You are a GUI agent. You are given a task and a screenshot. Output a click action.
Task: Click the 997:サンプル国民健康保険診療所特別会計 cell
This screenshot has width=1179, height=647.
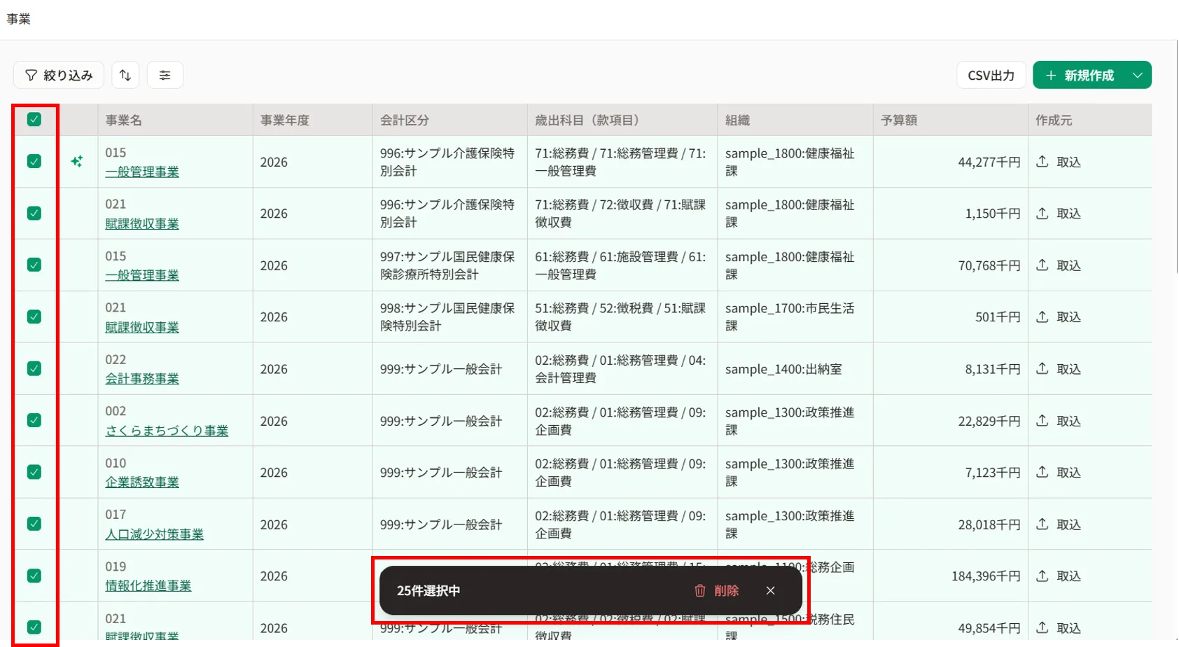(449, 265)
